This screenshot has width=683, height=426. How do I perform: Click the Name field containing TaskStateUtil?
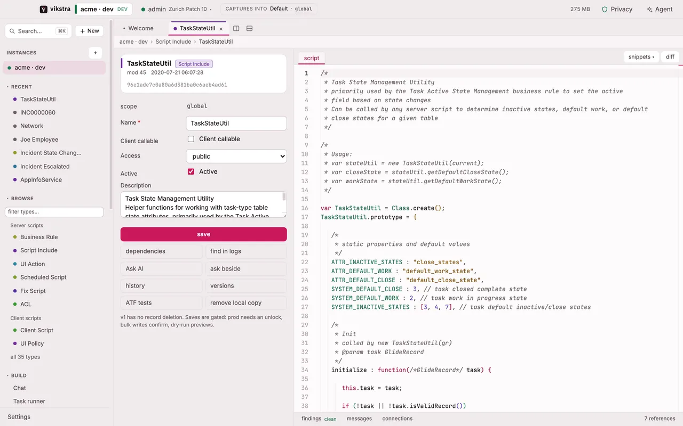pos(236,123)
